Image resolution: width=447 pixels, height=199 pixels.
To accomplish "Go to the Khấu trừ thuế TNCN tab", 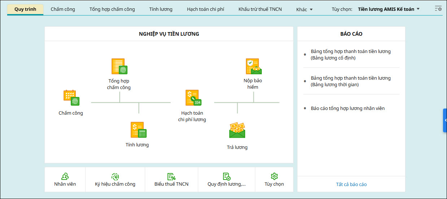I will tap(260, 9).
